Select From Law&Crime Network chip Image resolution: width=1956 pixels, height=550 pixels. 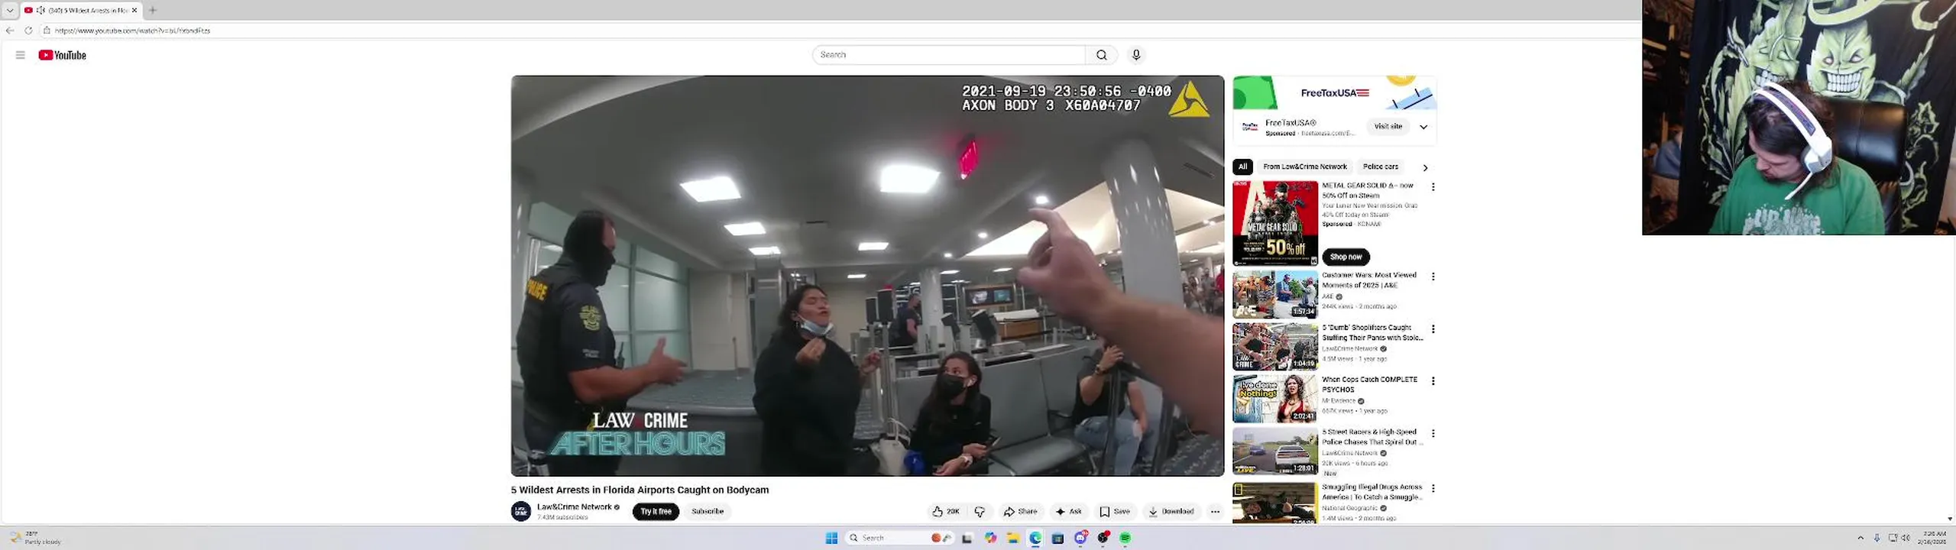(1304, 167)
